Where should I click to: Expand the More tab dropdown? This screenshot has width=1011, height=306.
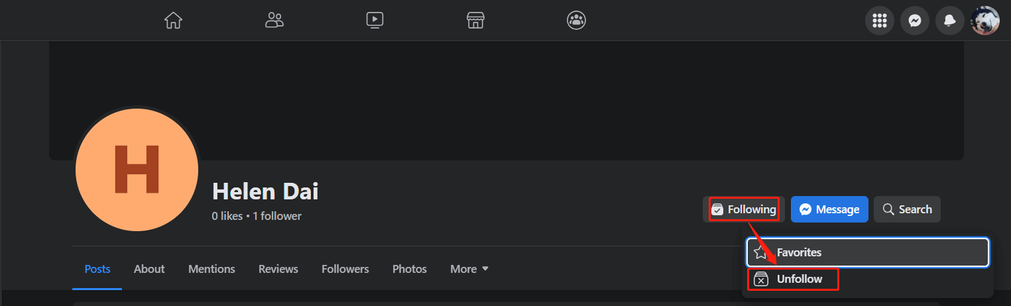click(x=469, y=269)
